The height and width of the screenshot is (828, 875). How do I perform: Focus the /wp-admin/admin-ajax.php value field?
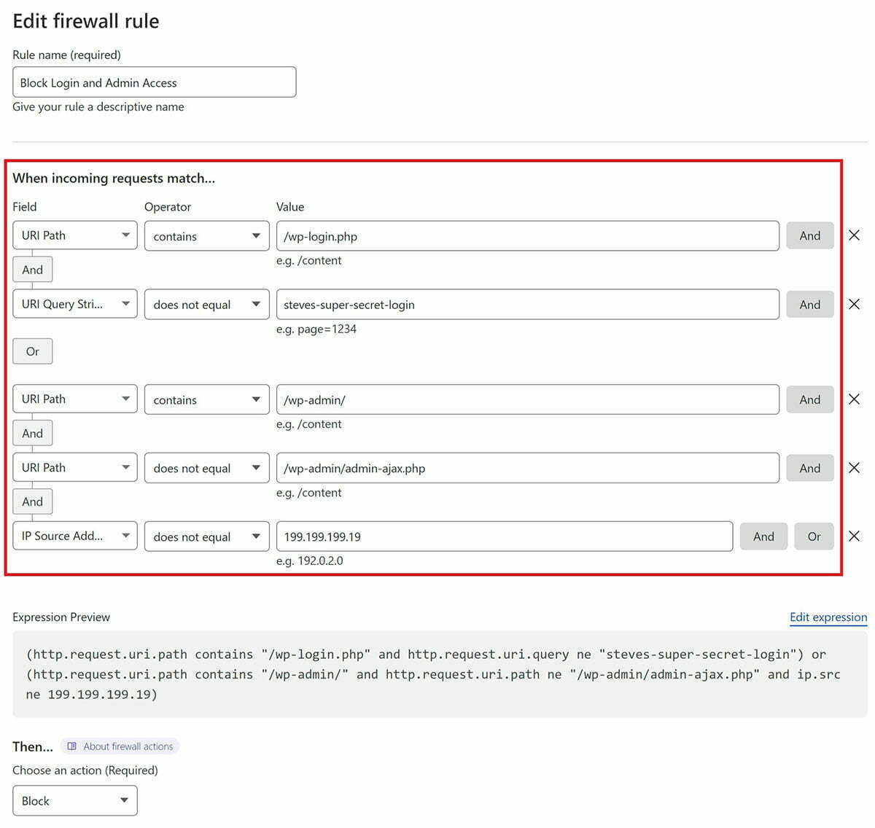(528, 468)
